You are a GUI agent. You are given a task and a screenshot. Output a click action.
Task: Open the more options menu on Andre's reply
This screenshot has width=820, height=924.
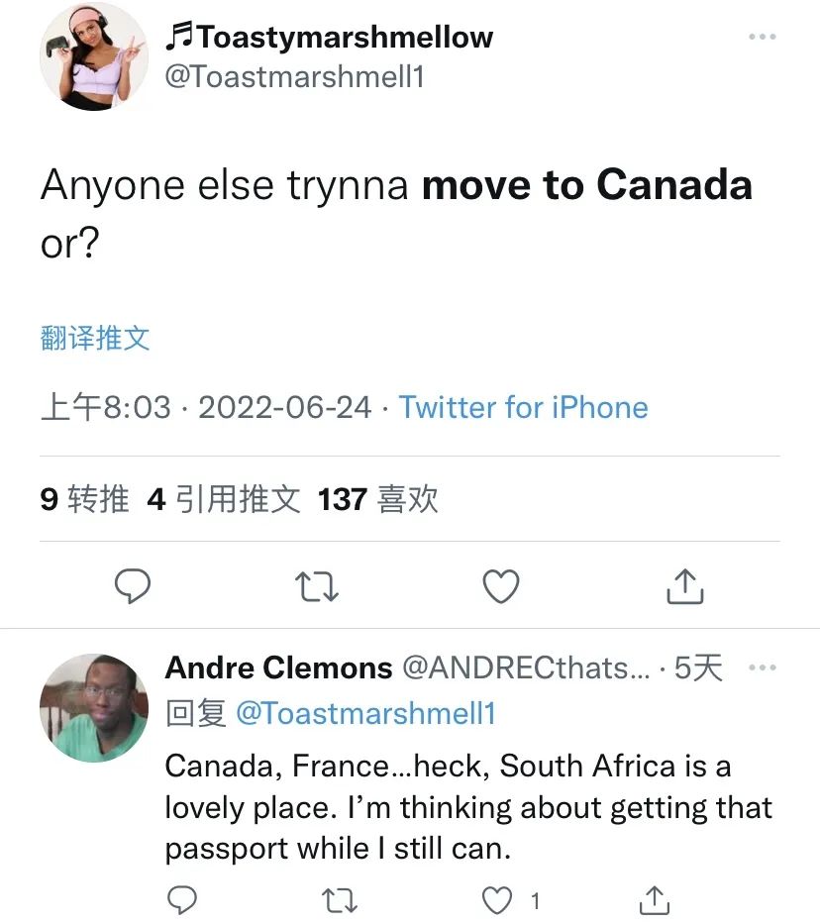tap(764, 667)
